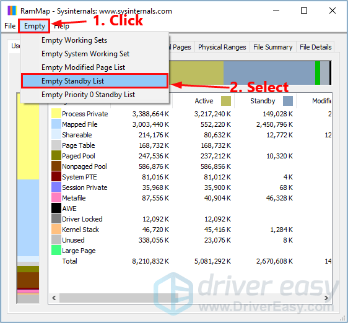Image resolution: width=348 pixels, height=323 pixels.
Task: Switch to the Physical Ranges tab
Action: tap(222, 47)
